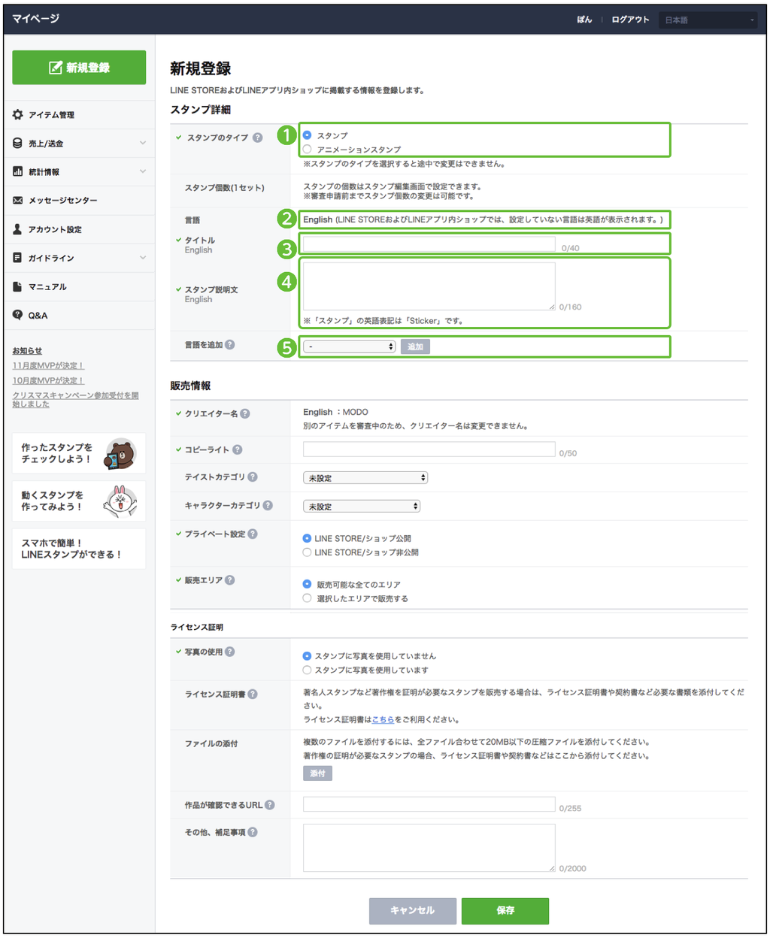Viewport: 770px width, 938px height.
Task: Click the コピーライト input field
Action: (429, 449)
